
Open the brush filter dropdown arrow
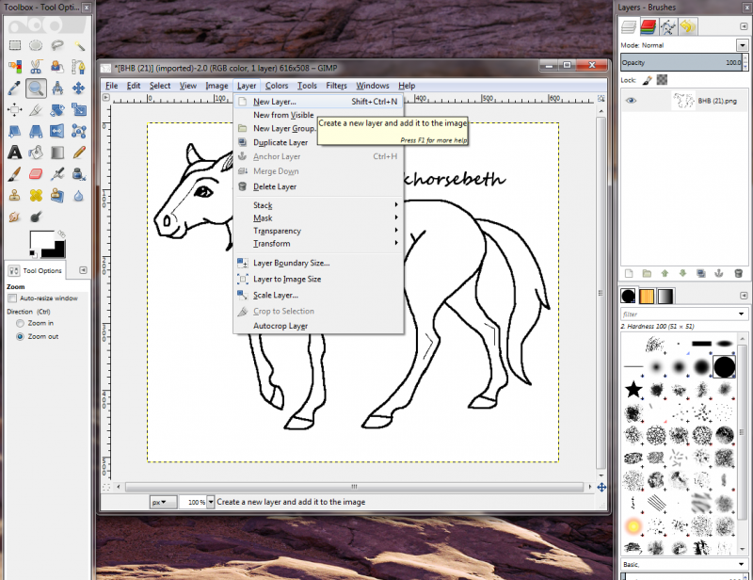tap(742, 314)
